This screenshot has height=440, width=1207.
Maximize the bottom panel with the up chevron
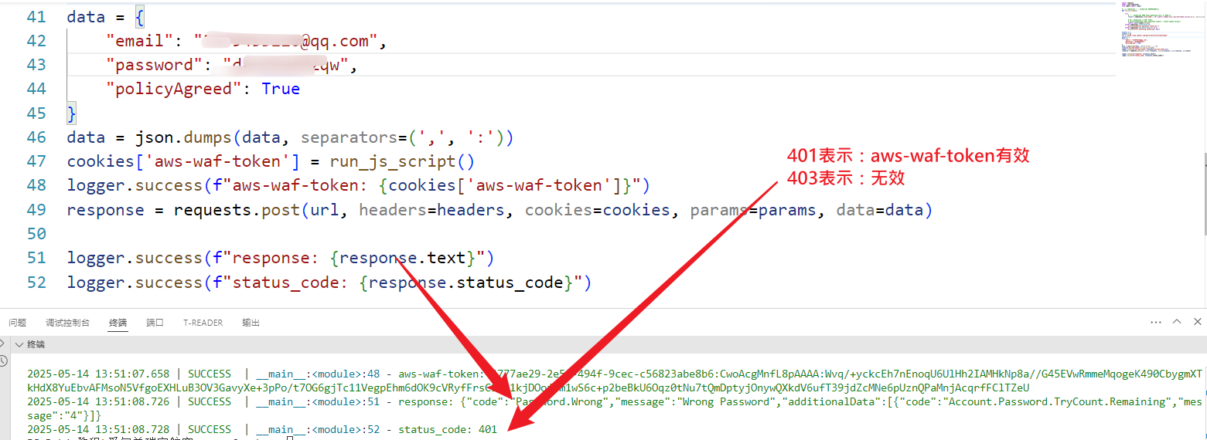point(1177,322)
